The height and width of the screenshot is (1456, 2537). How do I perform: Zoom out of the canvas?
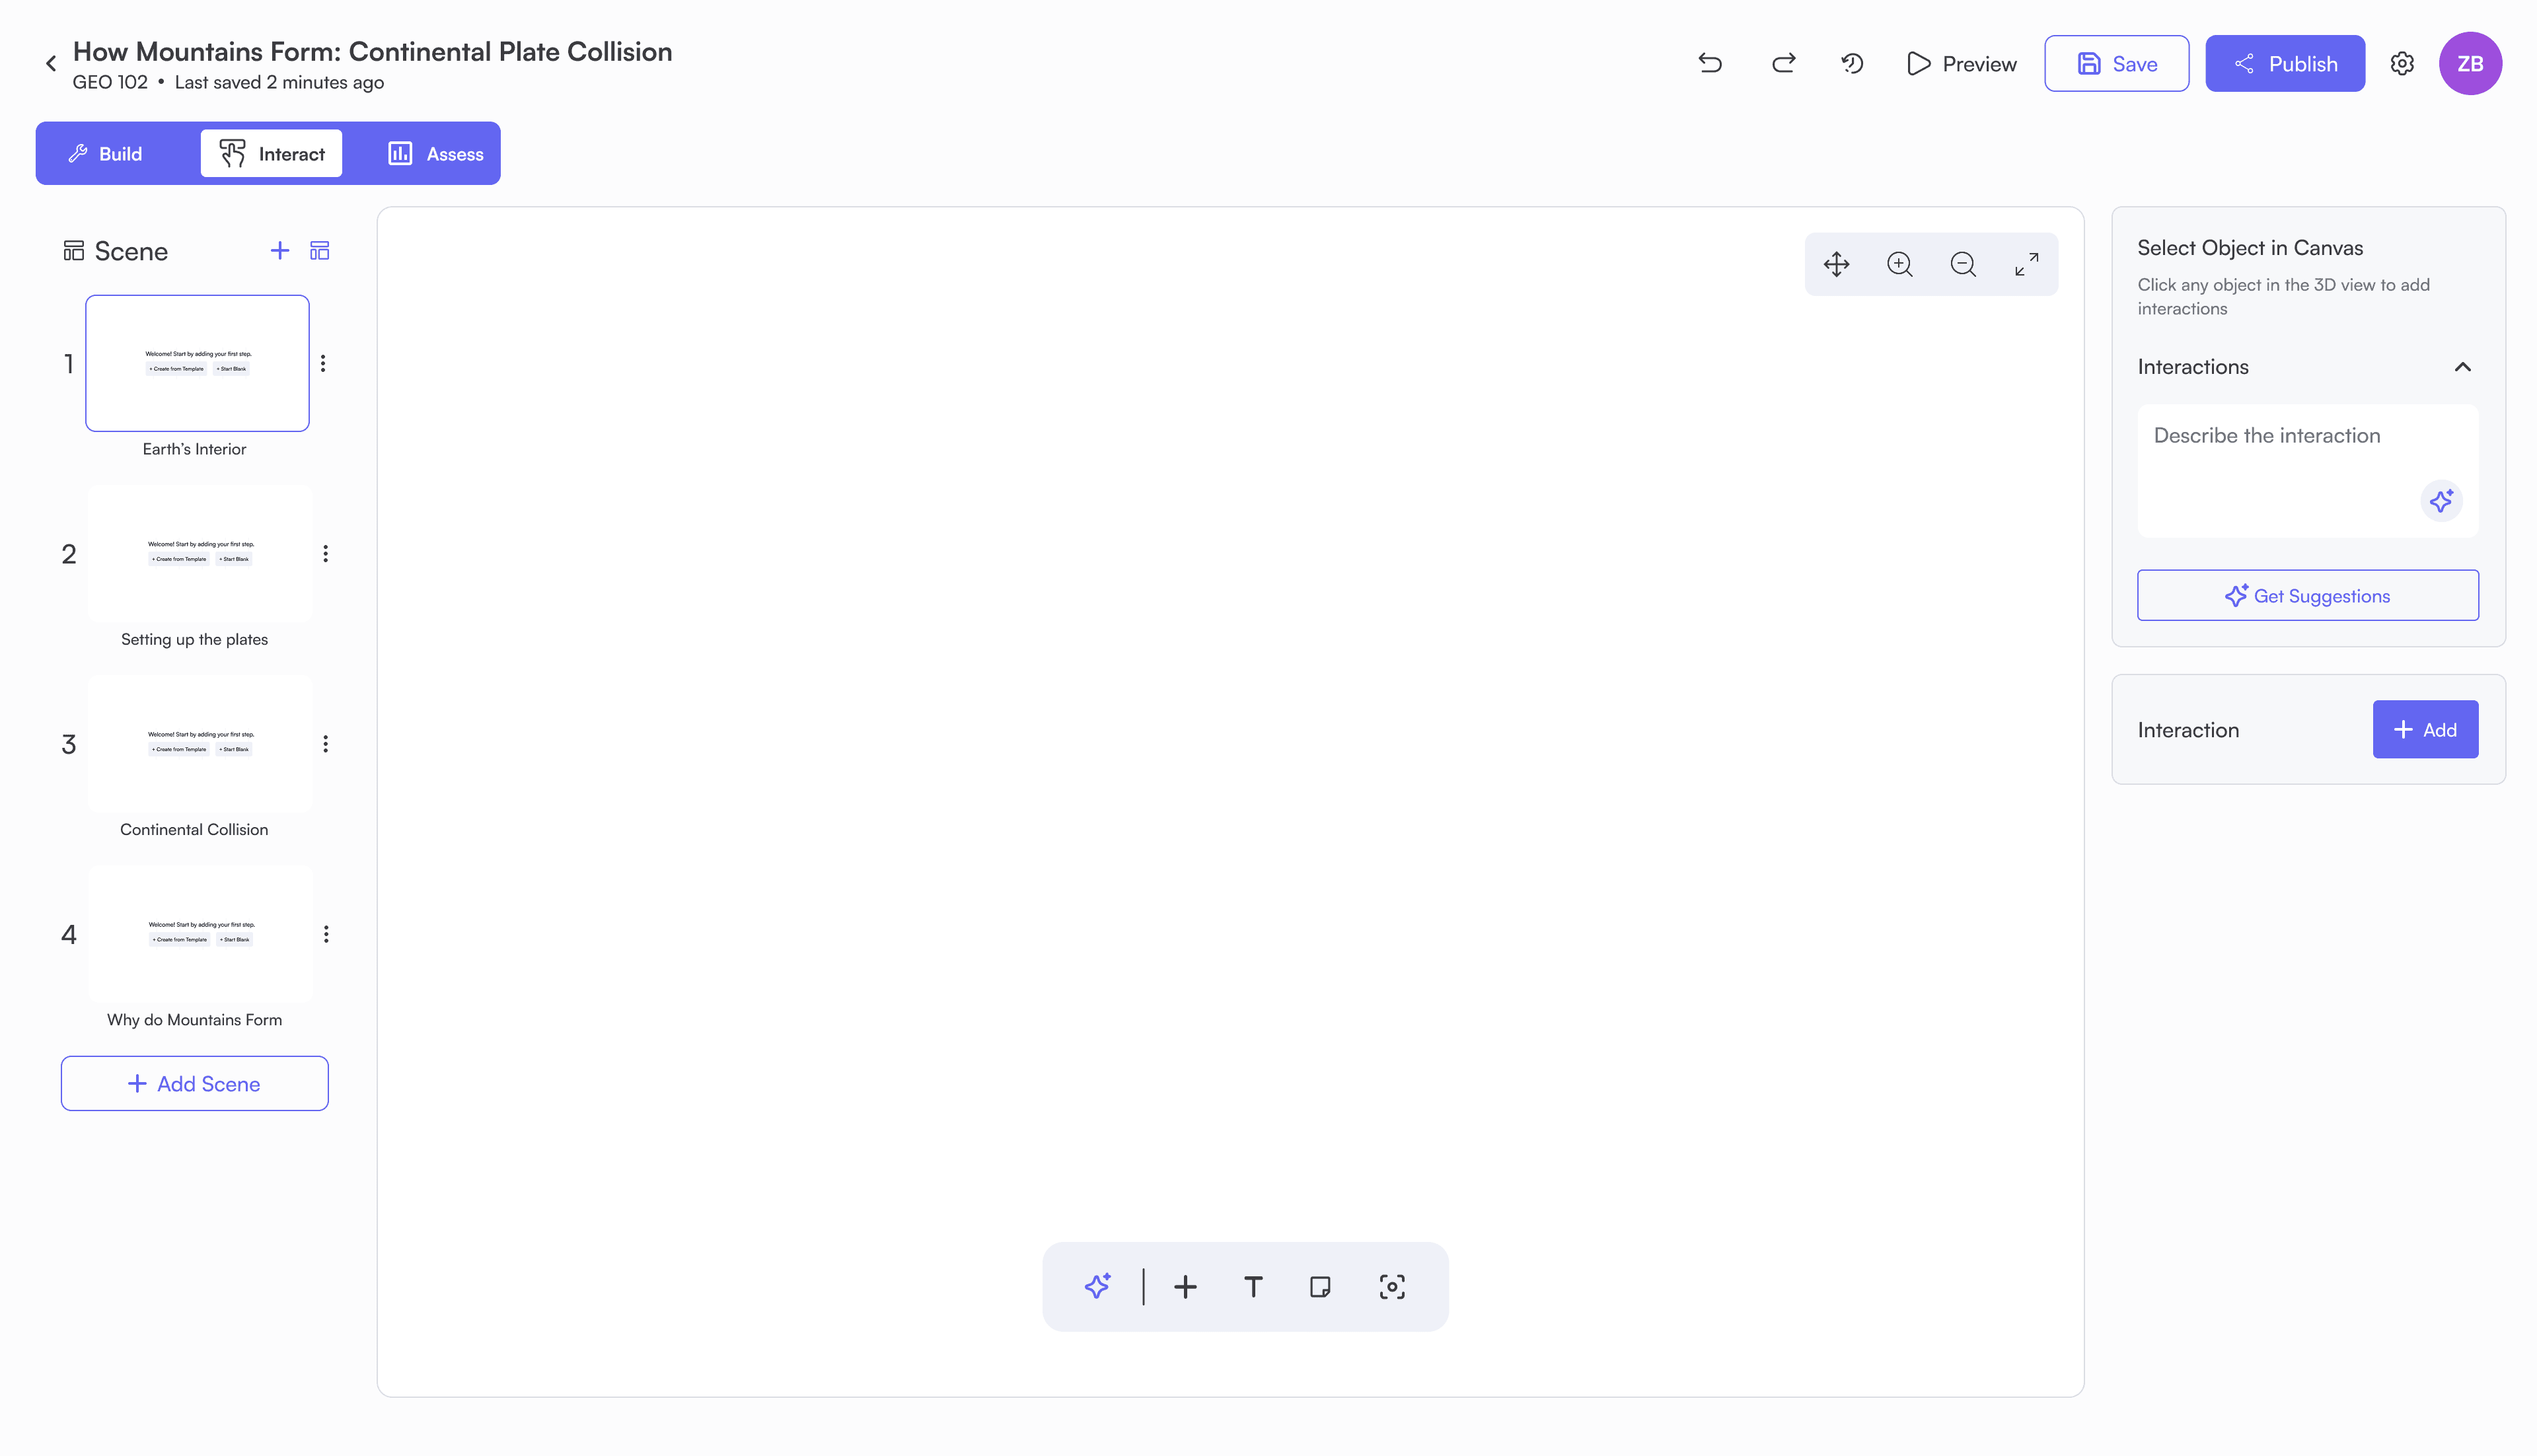[1963, 264]
